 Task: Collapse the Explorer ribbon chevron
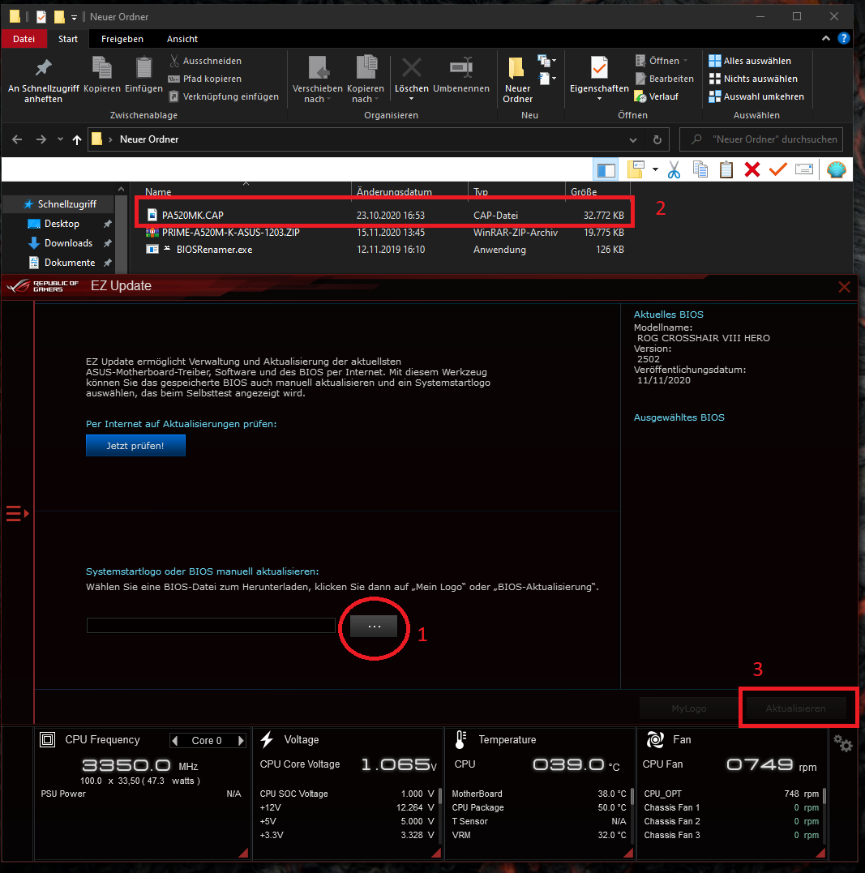(x=826, y=38)
